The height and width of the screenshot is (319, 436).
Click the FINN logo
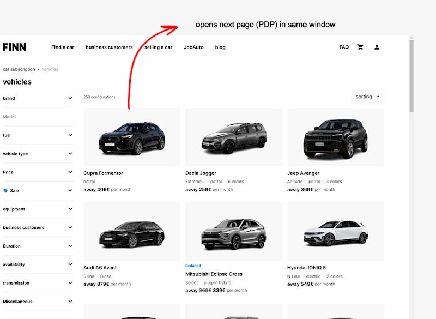(x=14, y=47)
